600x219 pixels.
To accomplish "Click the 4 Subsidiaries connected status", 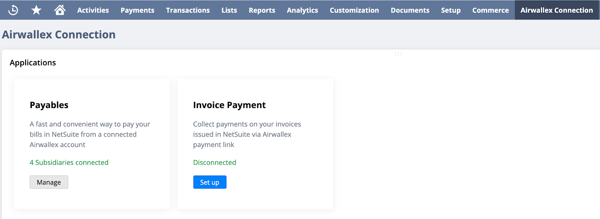I will click(x=69, y=162).
